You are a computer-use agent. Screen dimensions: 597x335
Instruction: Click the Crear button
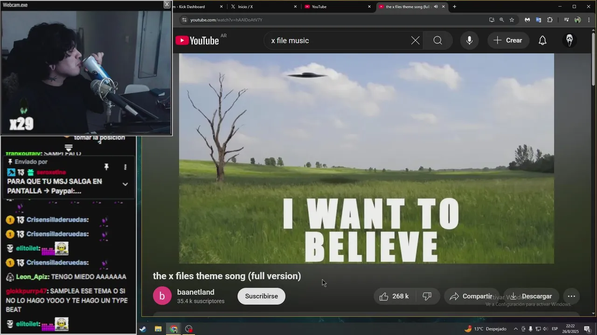(x=508, y=40)
